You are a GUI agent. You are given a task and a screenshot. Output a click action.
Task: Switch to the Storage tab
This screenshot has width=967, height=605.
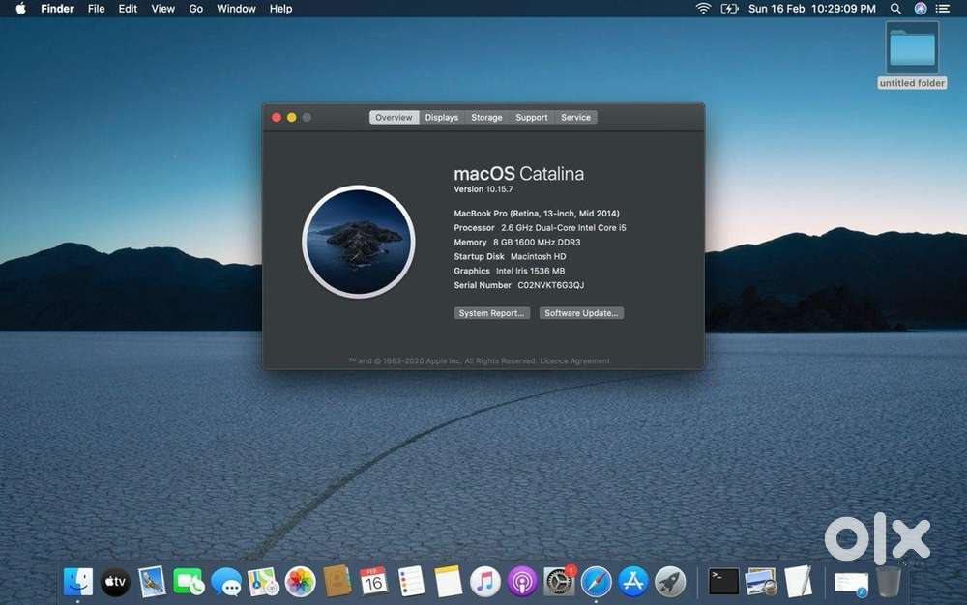click(x=486, y=117)
